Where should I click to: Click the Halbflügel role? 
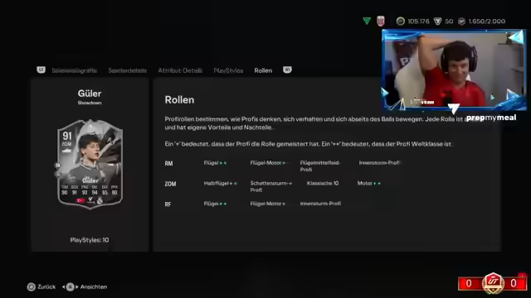click(221, 183)
